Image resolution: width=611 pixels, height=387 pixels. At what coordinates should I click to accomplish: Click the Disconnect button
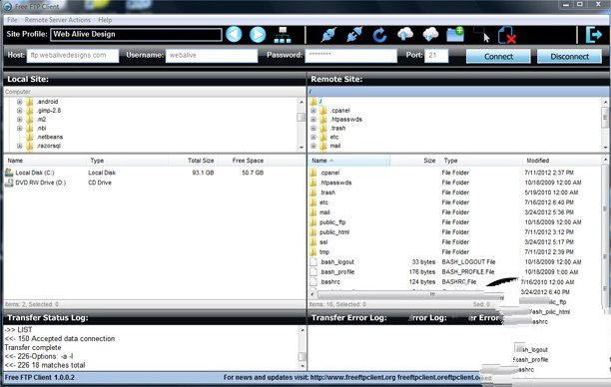coord(569,57)
